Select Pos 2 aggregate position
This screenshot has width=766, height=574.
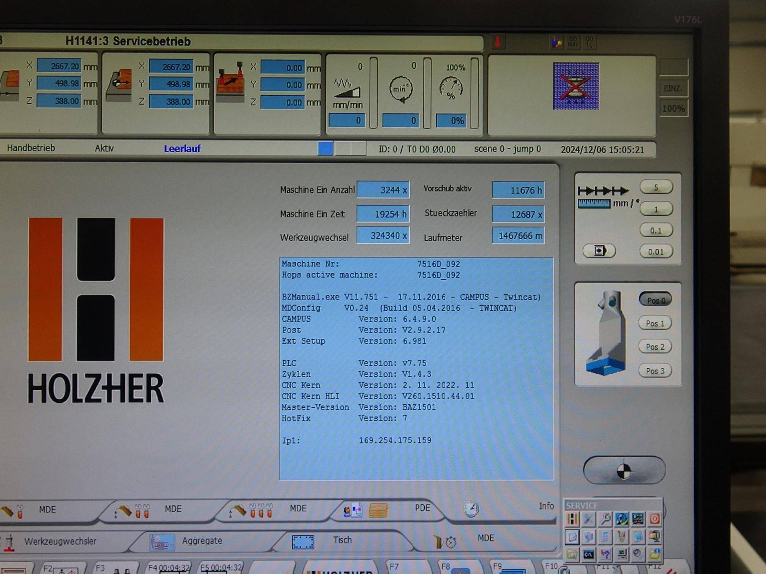[655, 347]
